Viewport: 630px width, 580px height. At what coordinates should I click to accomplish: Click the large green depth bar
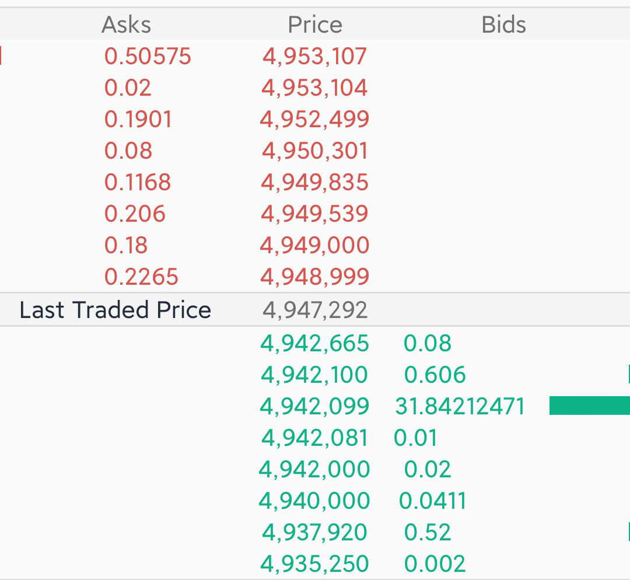(589, 406)
